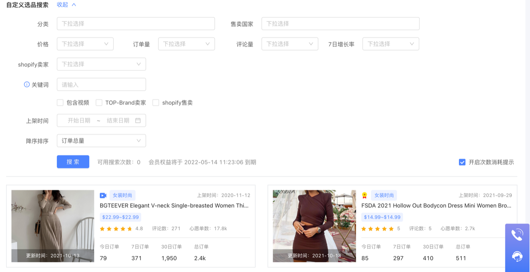Disable the 开启次数消耗提示 toggle
The image size is (530, 272).
pyautogui.click(x=462, y=161)
